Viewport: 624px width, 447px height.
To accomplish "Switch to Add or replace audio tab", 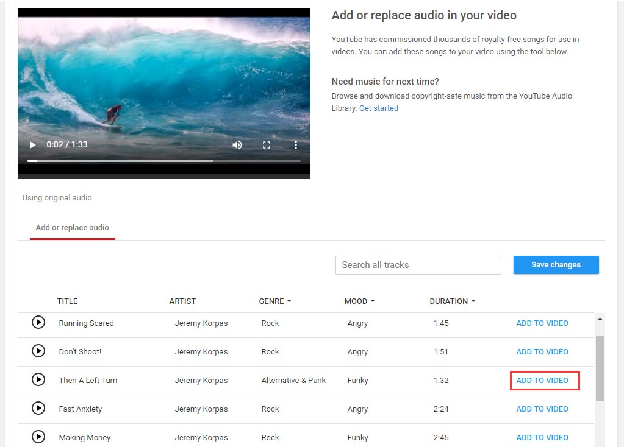I will [73, 228].
